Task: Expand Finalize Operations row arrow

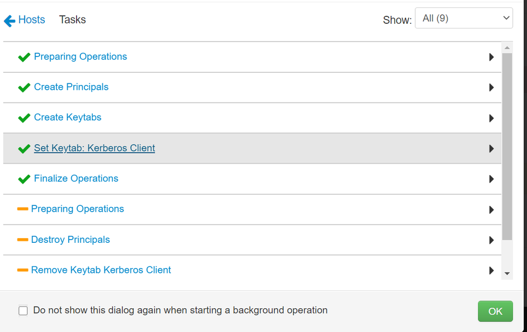Action: (x=491, y=179)
